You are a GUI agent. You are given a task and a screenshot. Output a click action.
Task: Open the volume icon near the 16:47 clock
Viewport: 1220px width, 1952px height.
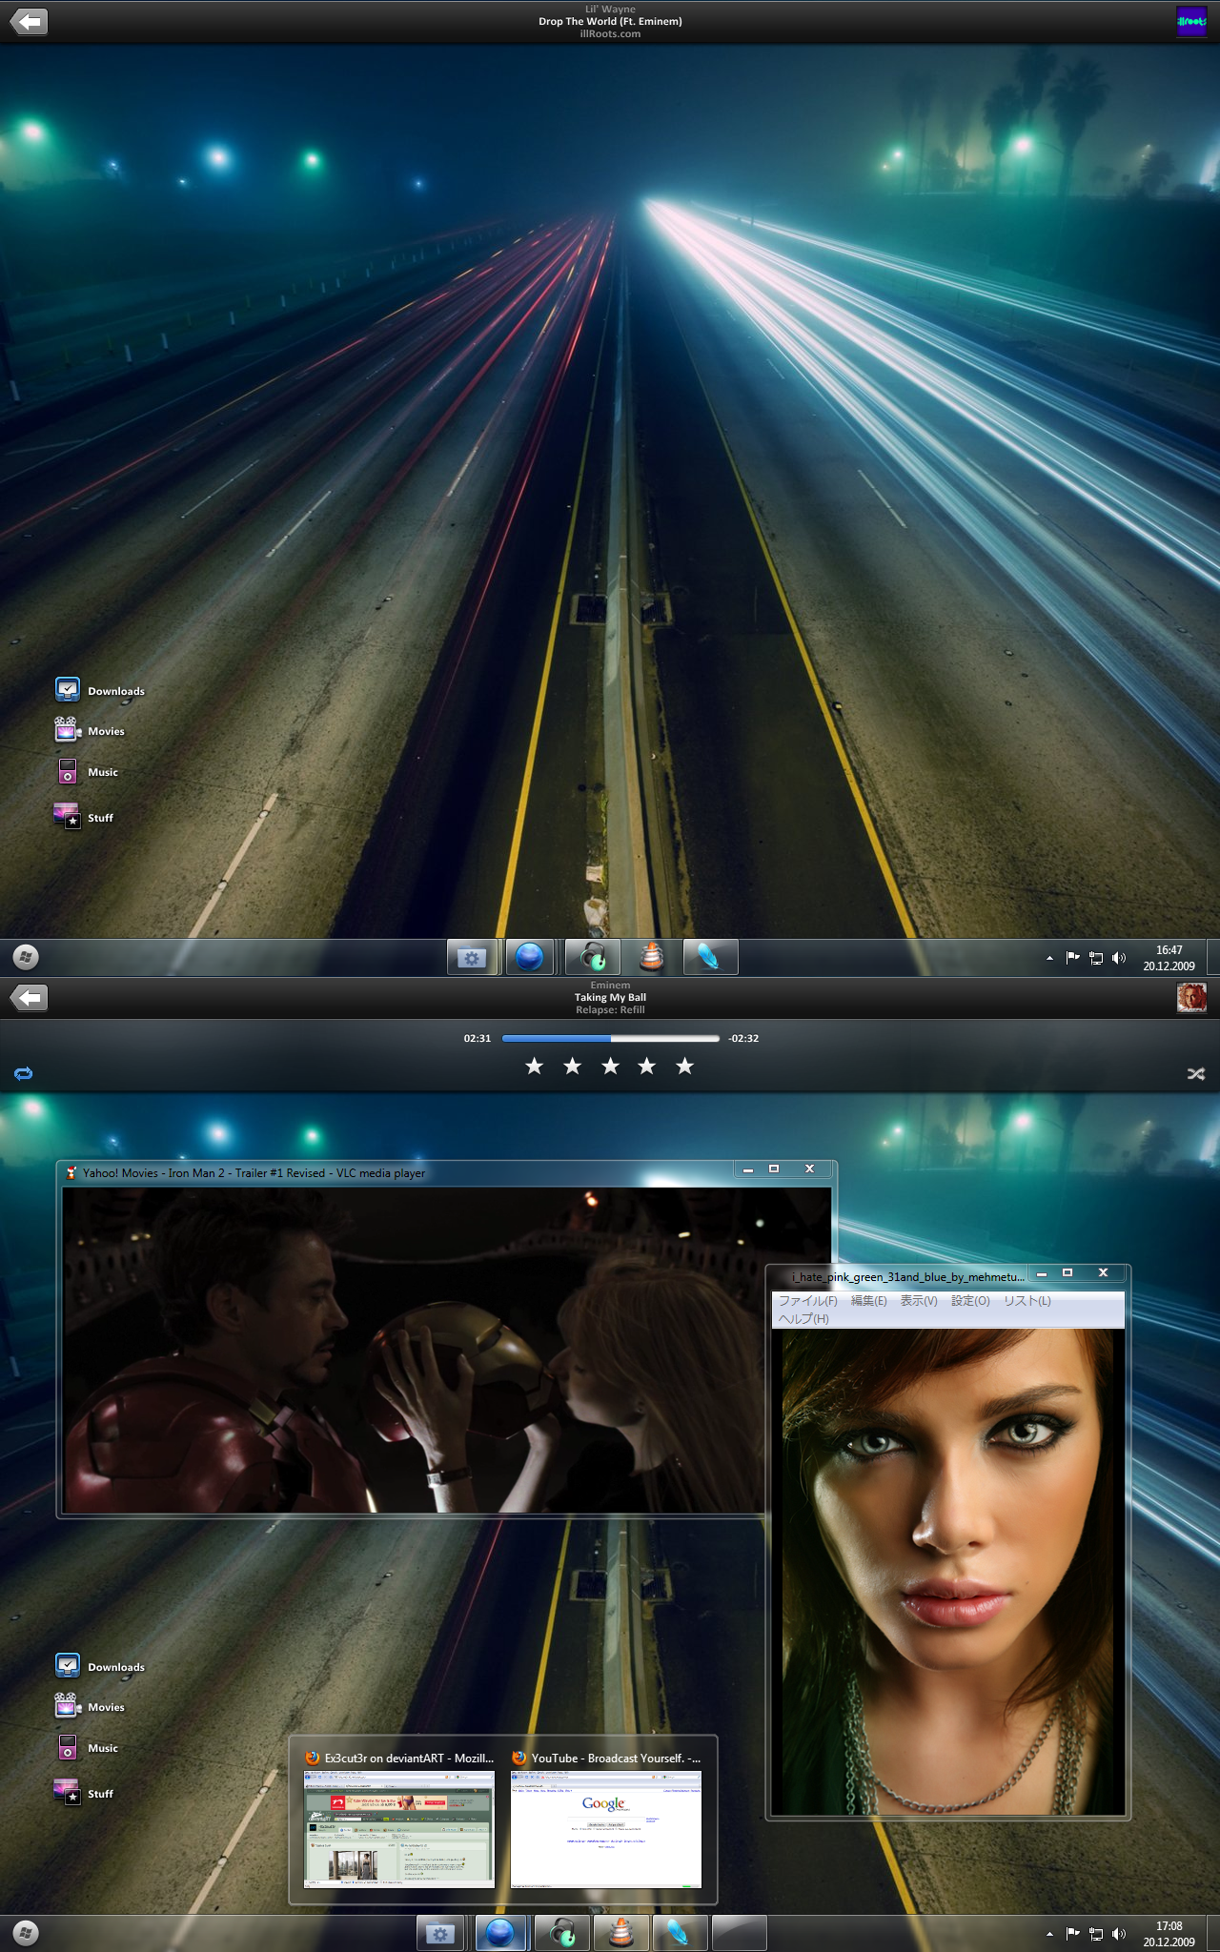coord(1119,958)
